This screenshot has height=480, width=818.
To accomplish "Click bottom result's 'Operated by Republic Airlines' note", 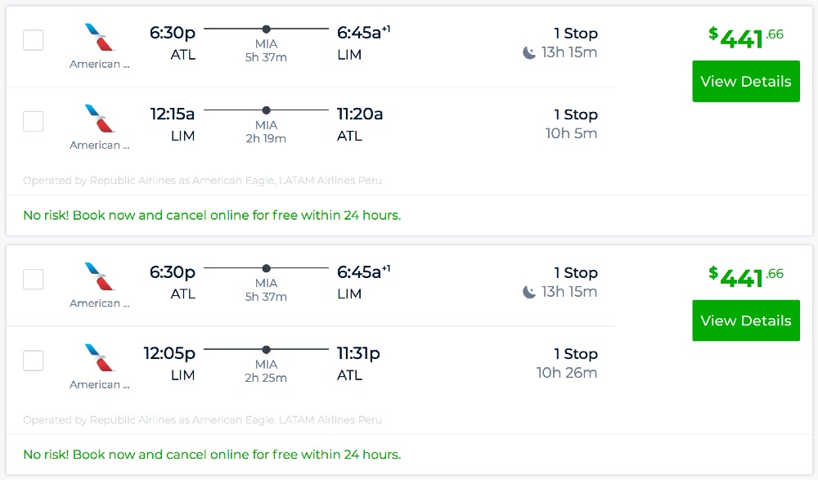I will 202,420.
